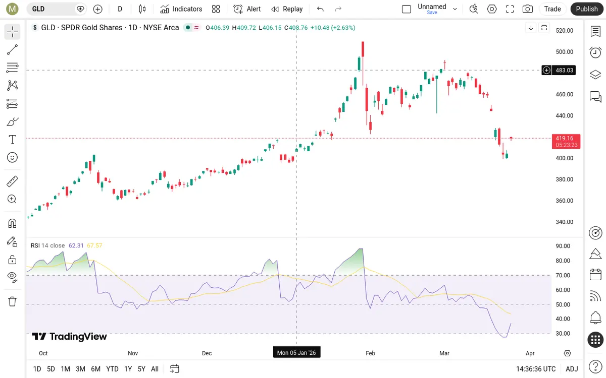This screenshot has width=606, height=378.
Task: Select the ruler measure tool
Action: pos(13,181)
